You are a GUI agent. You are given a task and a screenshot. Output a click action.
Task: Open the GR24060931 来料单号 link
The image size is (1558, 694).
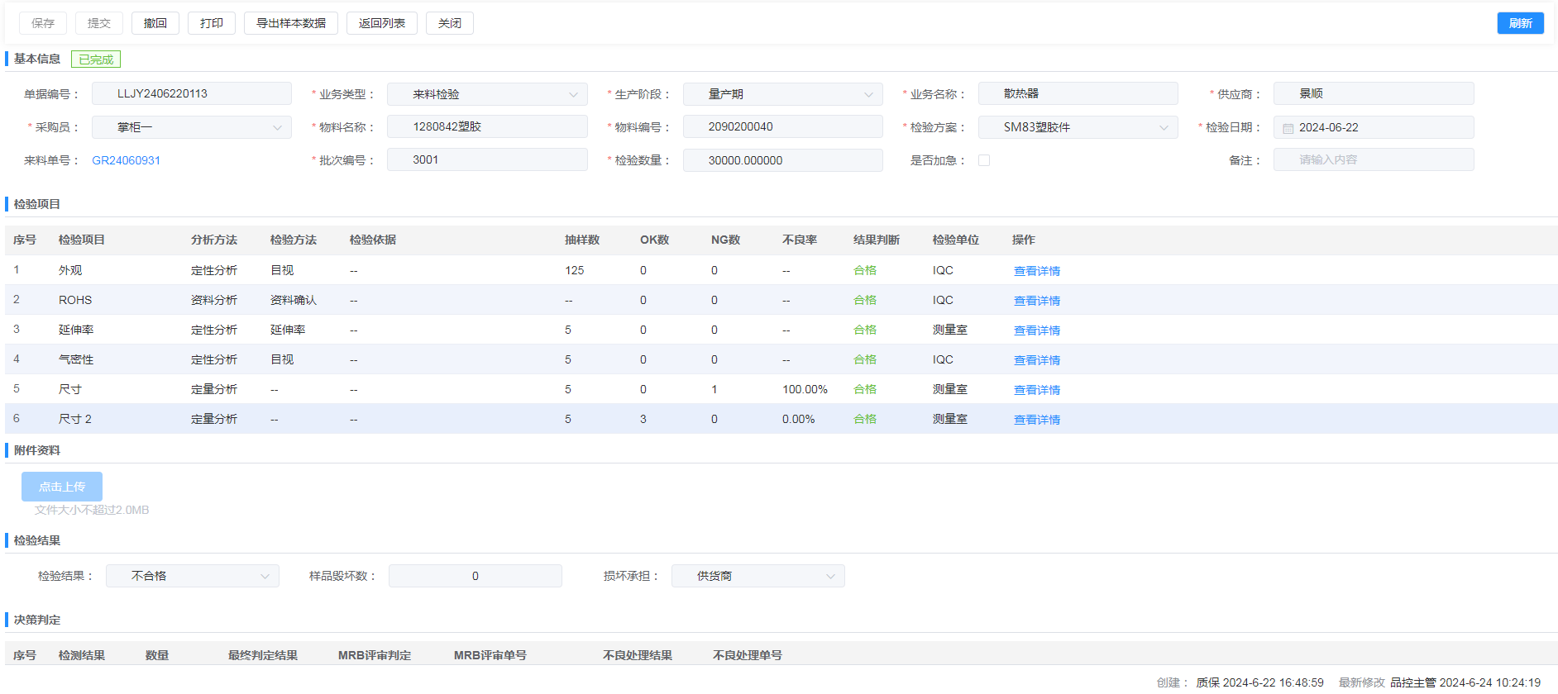[x=126, y=160]
